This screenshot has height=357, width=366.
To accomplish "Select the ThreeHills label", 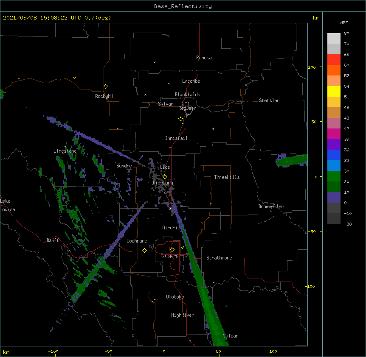I will click(x=227, y=177).
